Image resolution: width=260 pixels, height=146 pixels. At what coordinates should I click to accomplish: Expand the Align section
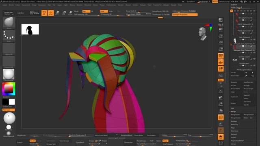pyautogui.click(x=233, y=128)
